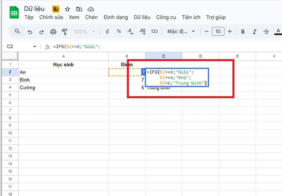Click the search menus magnifier icon
Viewport: 282px width, 196px height.
click(x=17, y=31)
